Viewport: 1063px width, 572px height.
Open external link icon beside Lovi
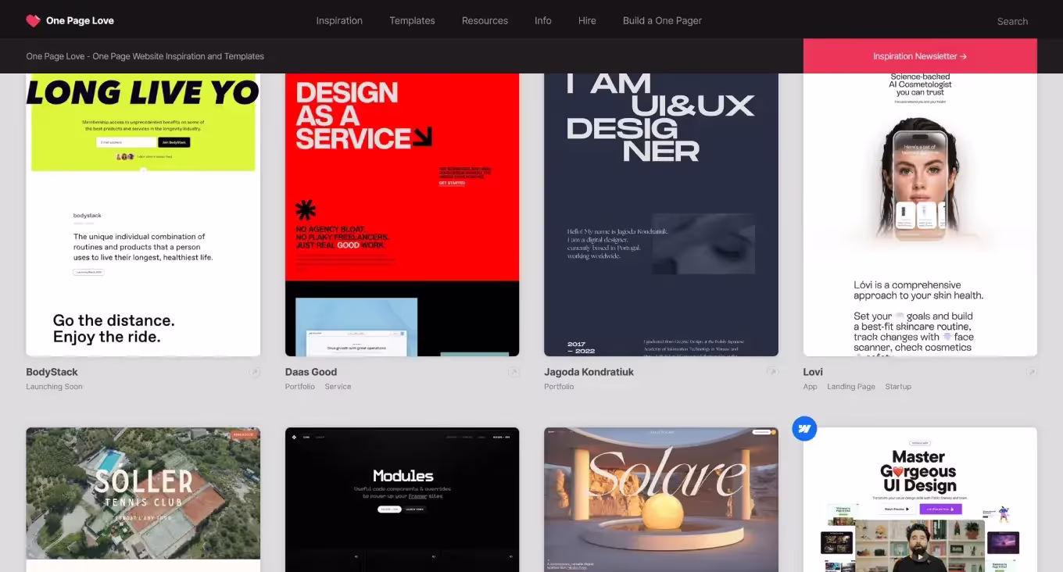(1031, 373)
